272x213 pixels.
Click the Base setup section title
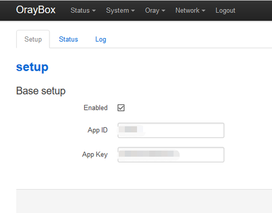(x=41, y=91)
